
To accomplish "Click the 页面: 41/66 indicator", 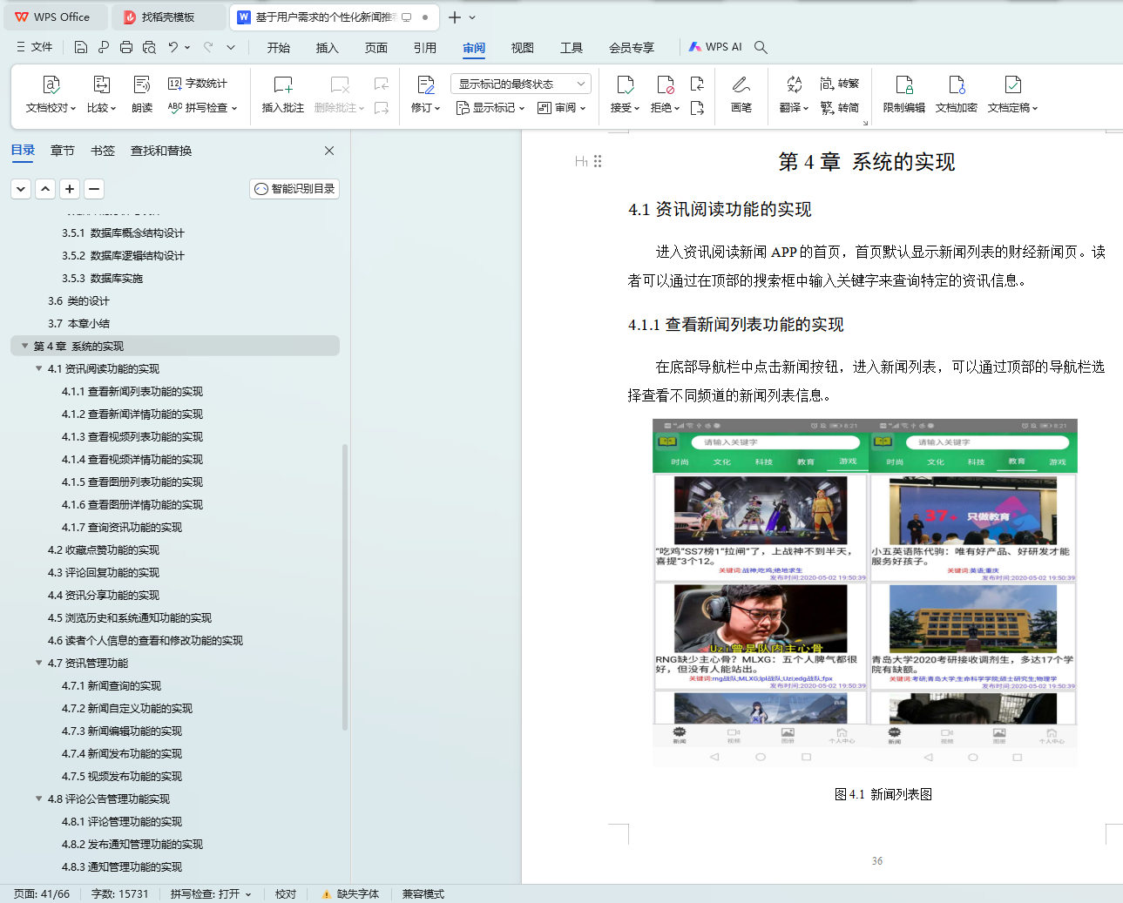I will 42,894.
